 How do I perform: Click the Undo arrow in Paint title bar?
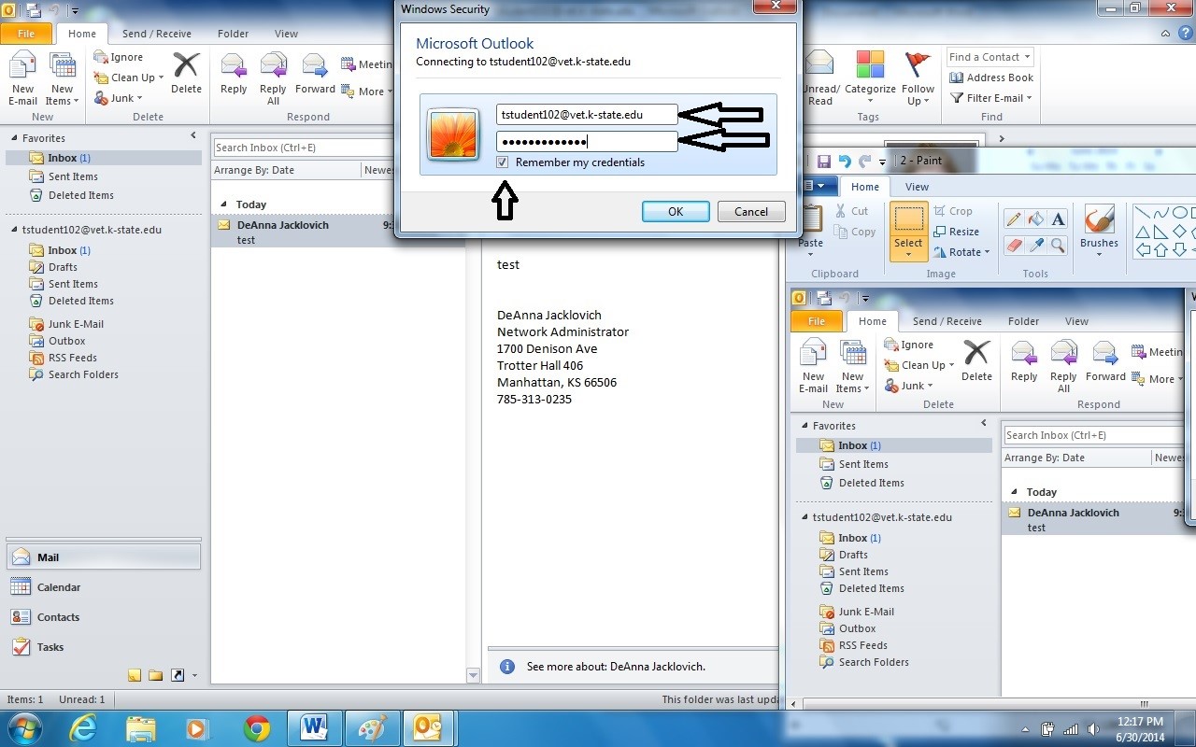[x=845, y=161]
